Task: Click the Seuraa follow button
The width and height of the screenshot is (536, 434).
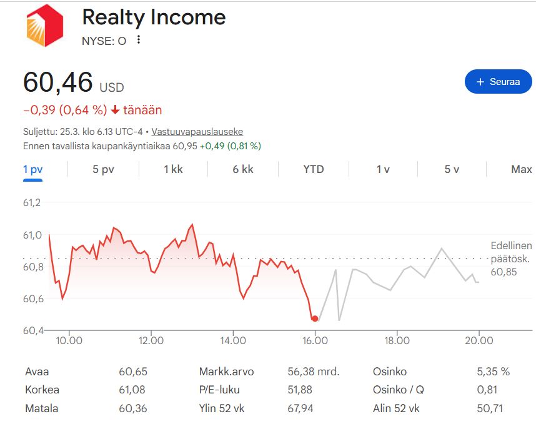Action: (498, 82)
